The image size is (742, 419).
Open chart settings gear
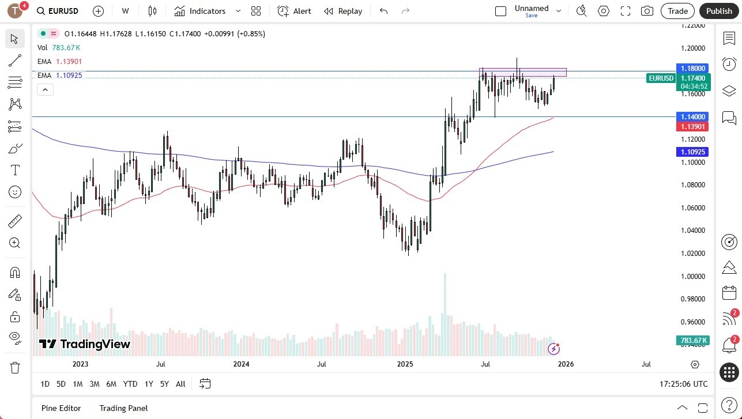pos(603,10)
